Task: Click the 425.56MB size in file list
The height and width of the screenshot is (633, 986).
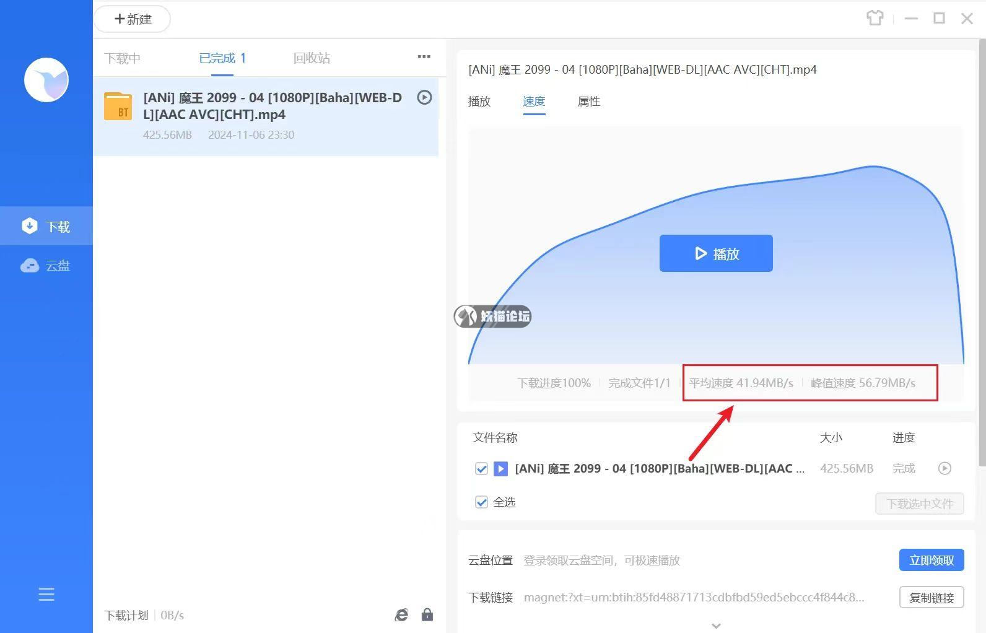Action: [847, 469]
